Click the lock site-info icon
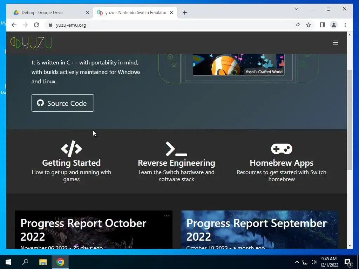Image resolution: width=359 pixels, height=269 pixels. pyautogui.click(x=50, y=25)
